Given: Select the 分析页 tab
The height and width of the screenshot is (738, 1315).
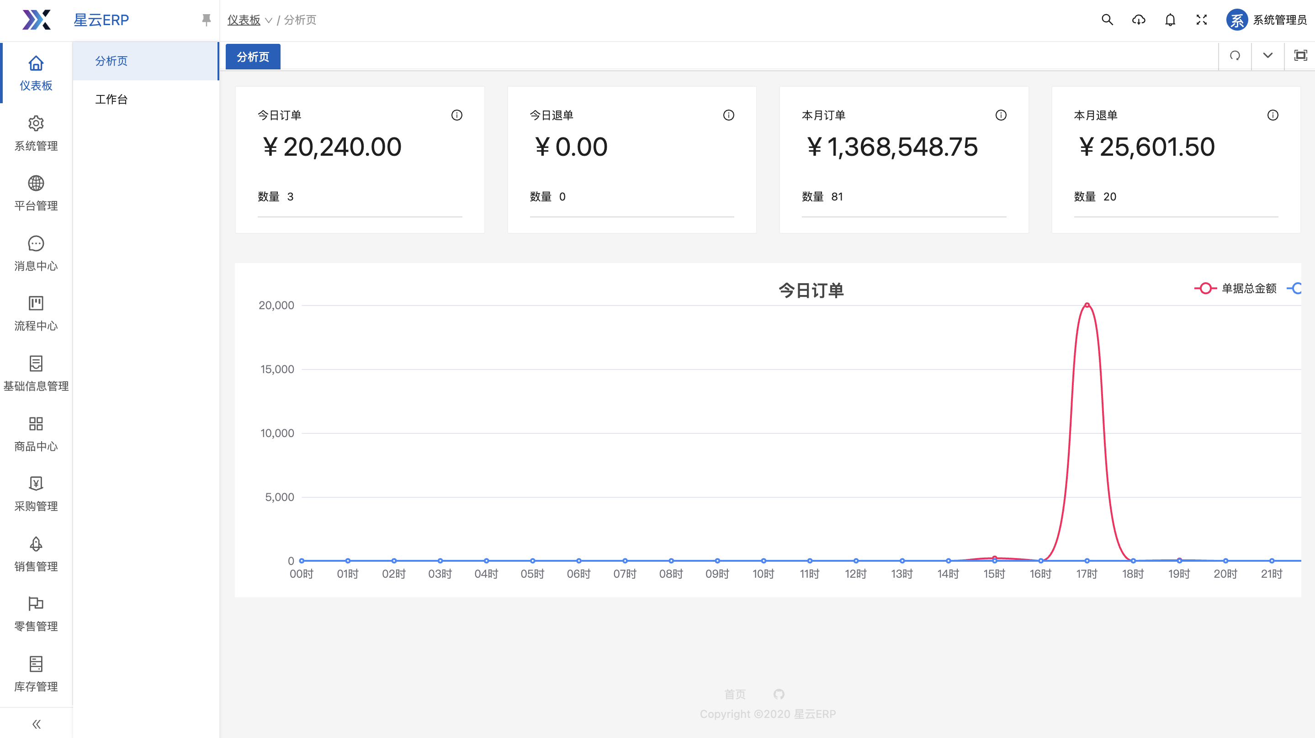Looking at the screenshot, I should [253, 57].
